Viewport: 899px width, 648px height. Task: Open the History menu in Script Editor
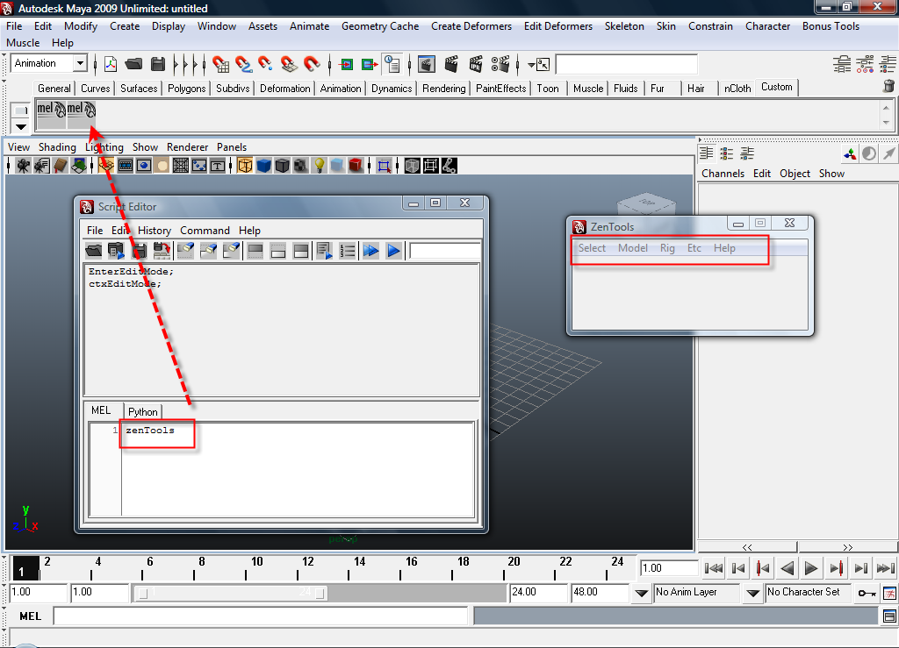(155, 230)
